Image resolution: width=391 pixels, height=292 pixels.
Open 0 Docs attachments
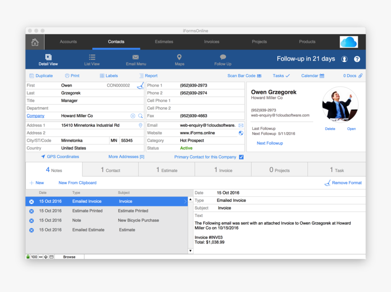[353, 76]
